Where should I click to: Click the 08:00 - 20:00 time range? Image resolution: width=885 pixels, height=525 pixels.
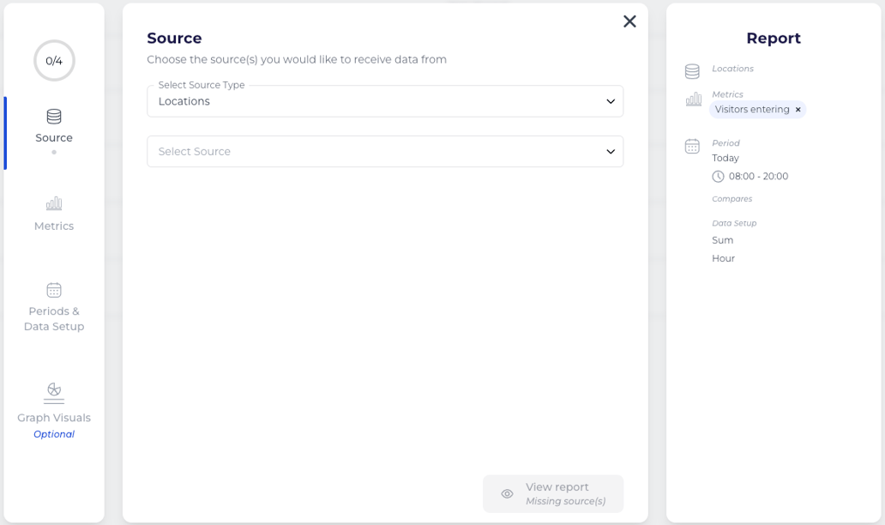coord(758,176)
